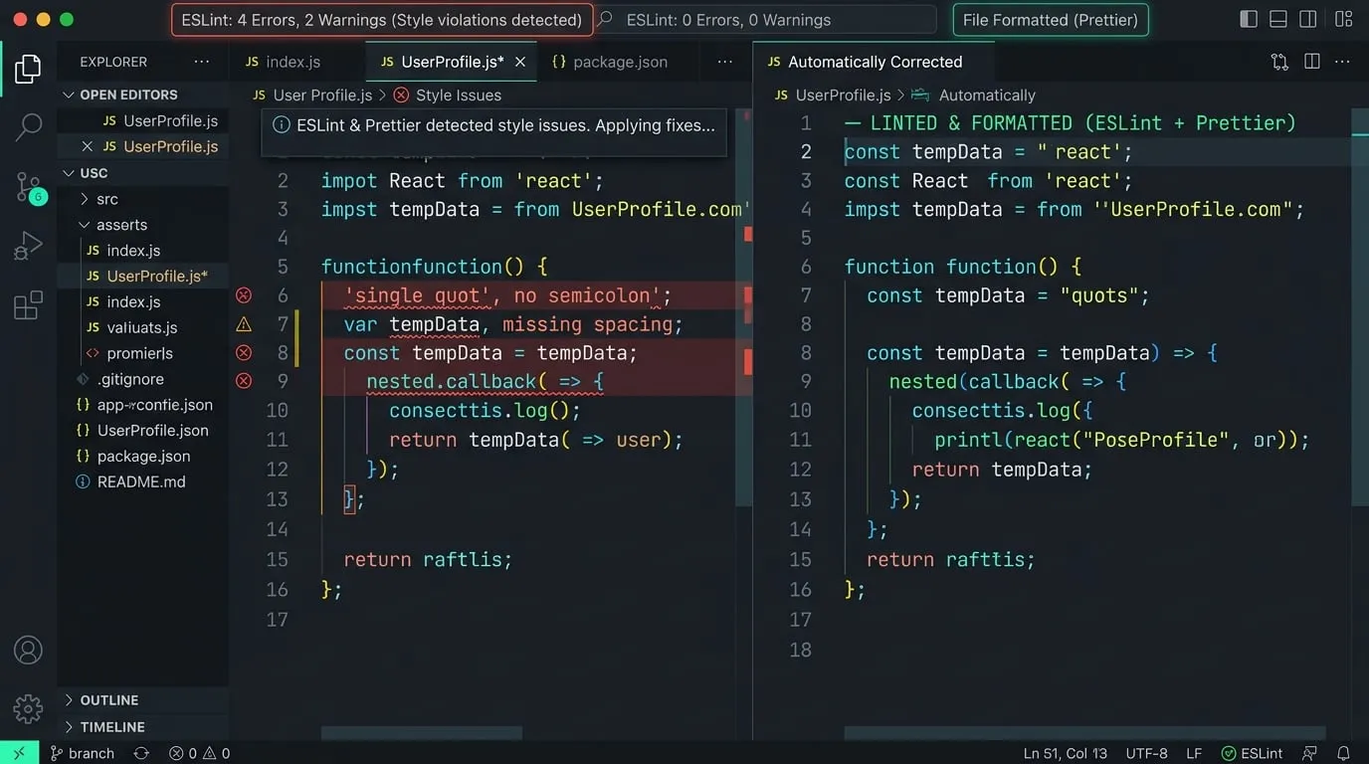Open the Extensions view
The height and width of the screenshot is (764, 1369).
point(28,304)
